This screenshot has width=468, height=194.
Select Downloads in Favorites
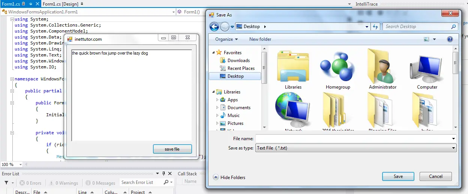tap(238, 61)
